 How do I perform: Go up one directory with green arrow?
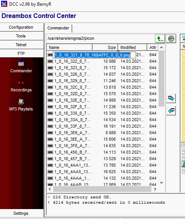tap(160, 38)
